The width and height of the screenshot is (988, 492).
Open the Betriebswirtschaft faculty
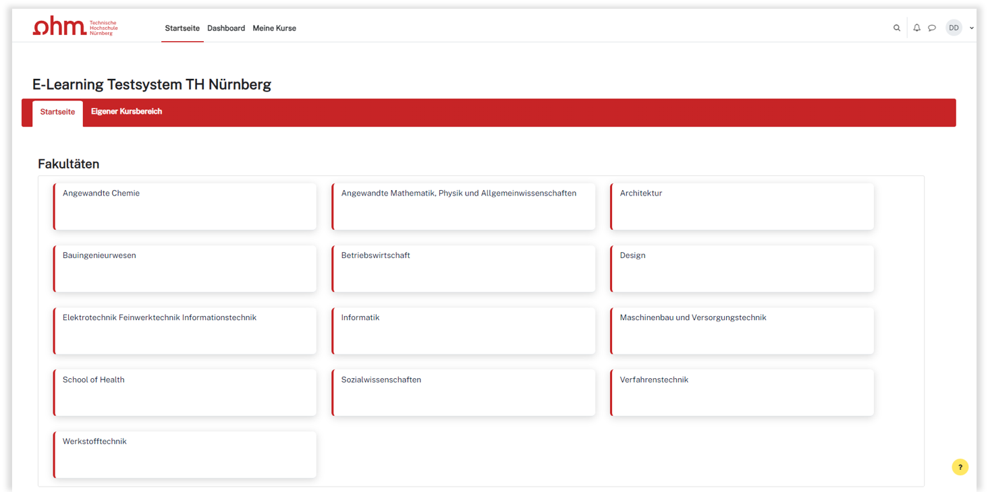coord(464,268)
